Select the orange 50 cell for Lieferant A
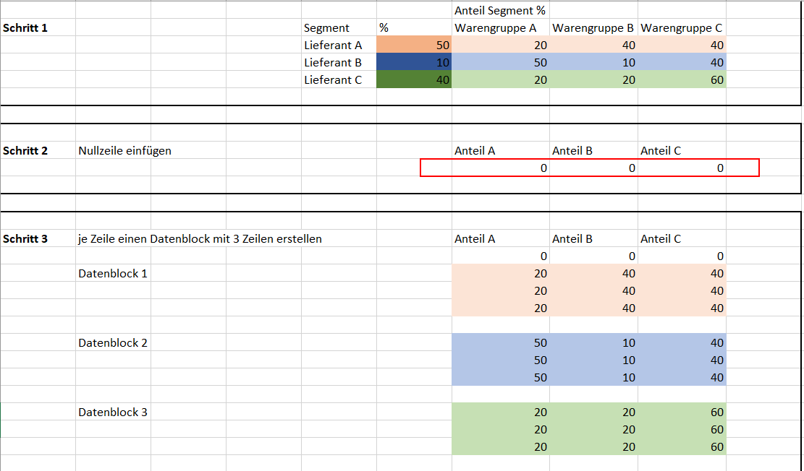The image size is (804, 471). pyautogui.click(x=414, y=45)
